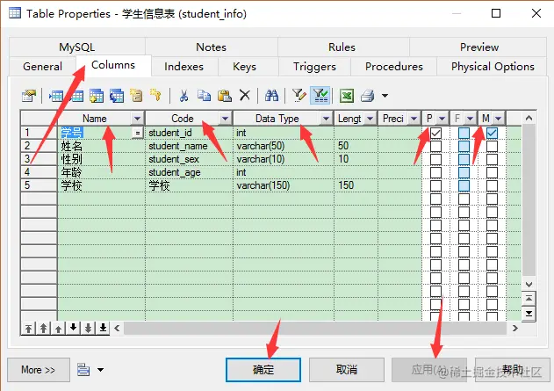Click the equals button in 学号 name cell
Screen dimensions: 554x391
pyautogui.click(x=138, y=133)
